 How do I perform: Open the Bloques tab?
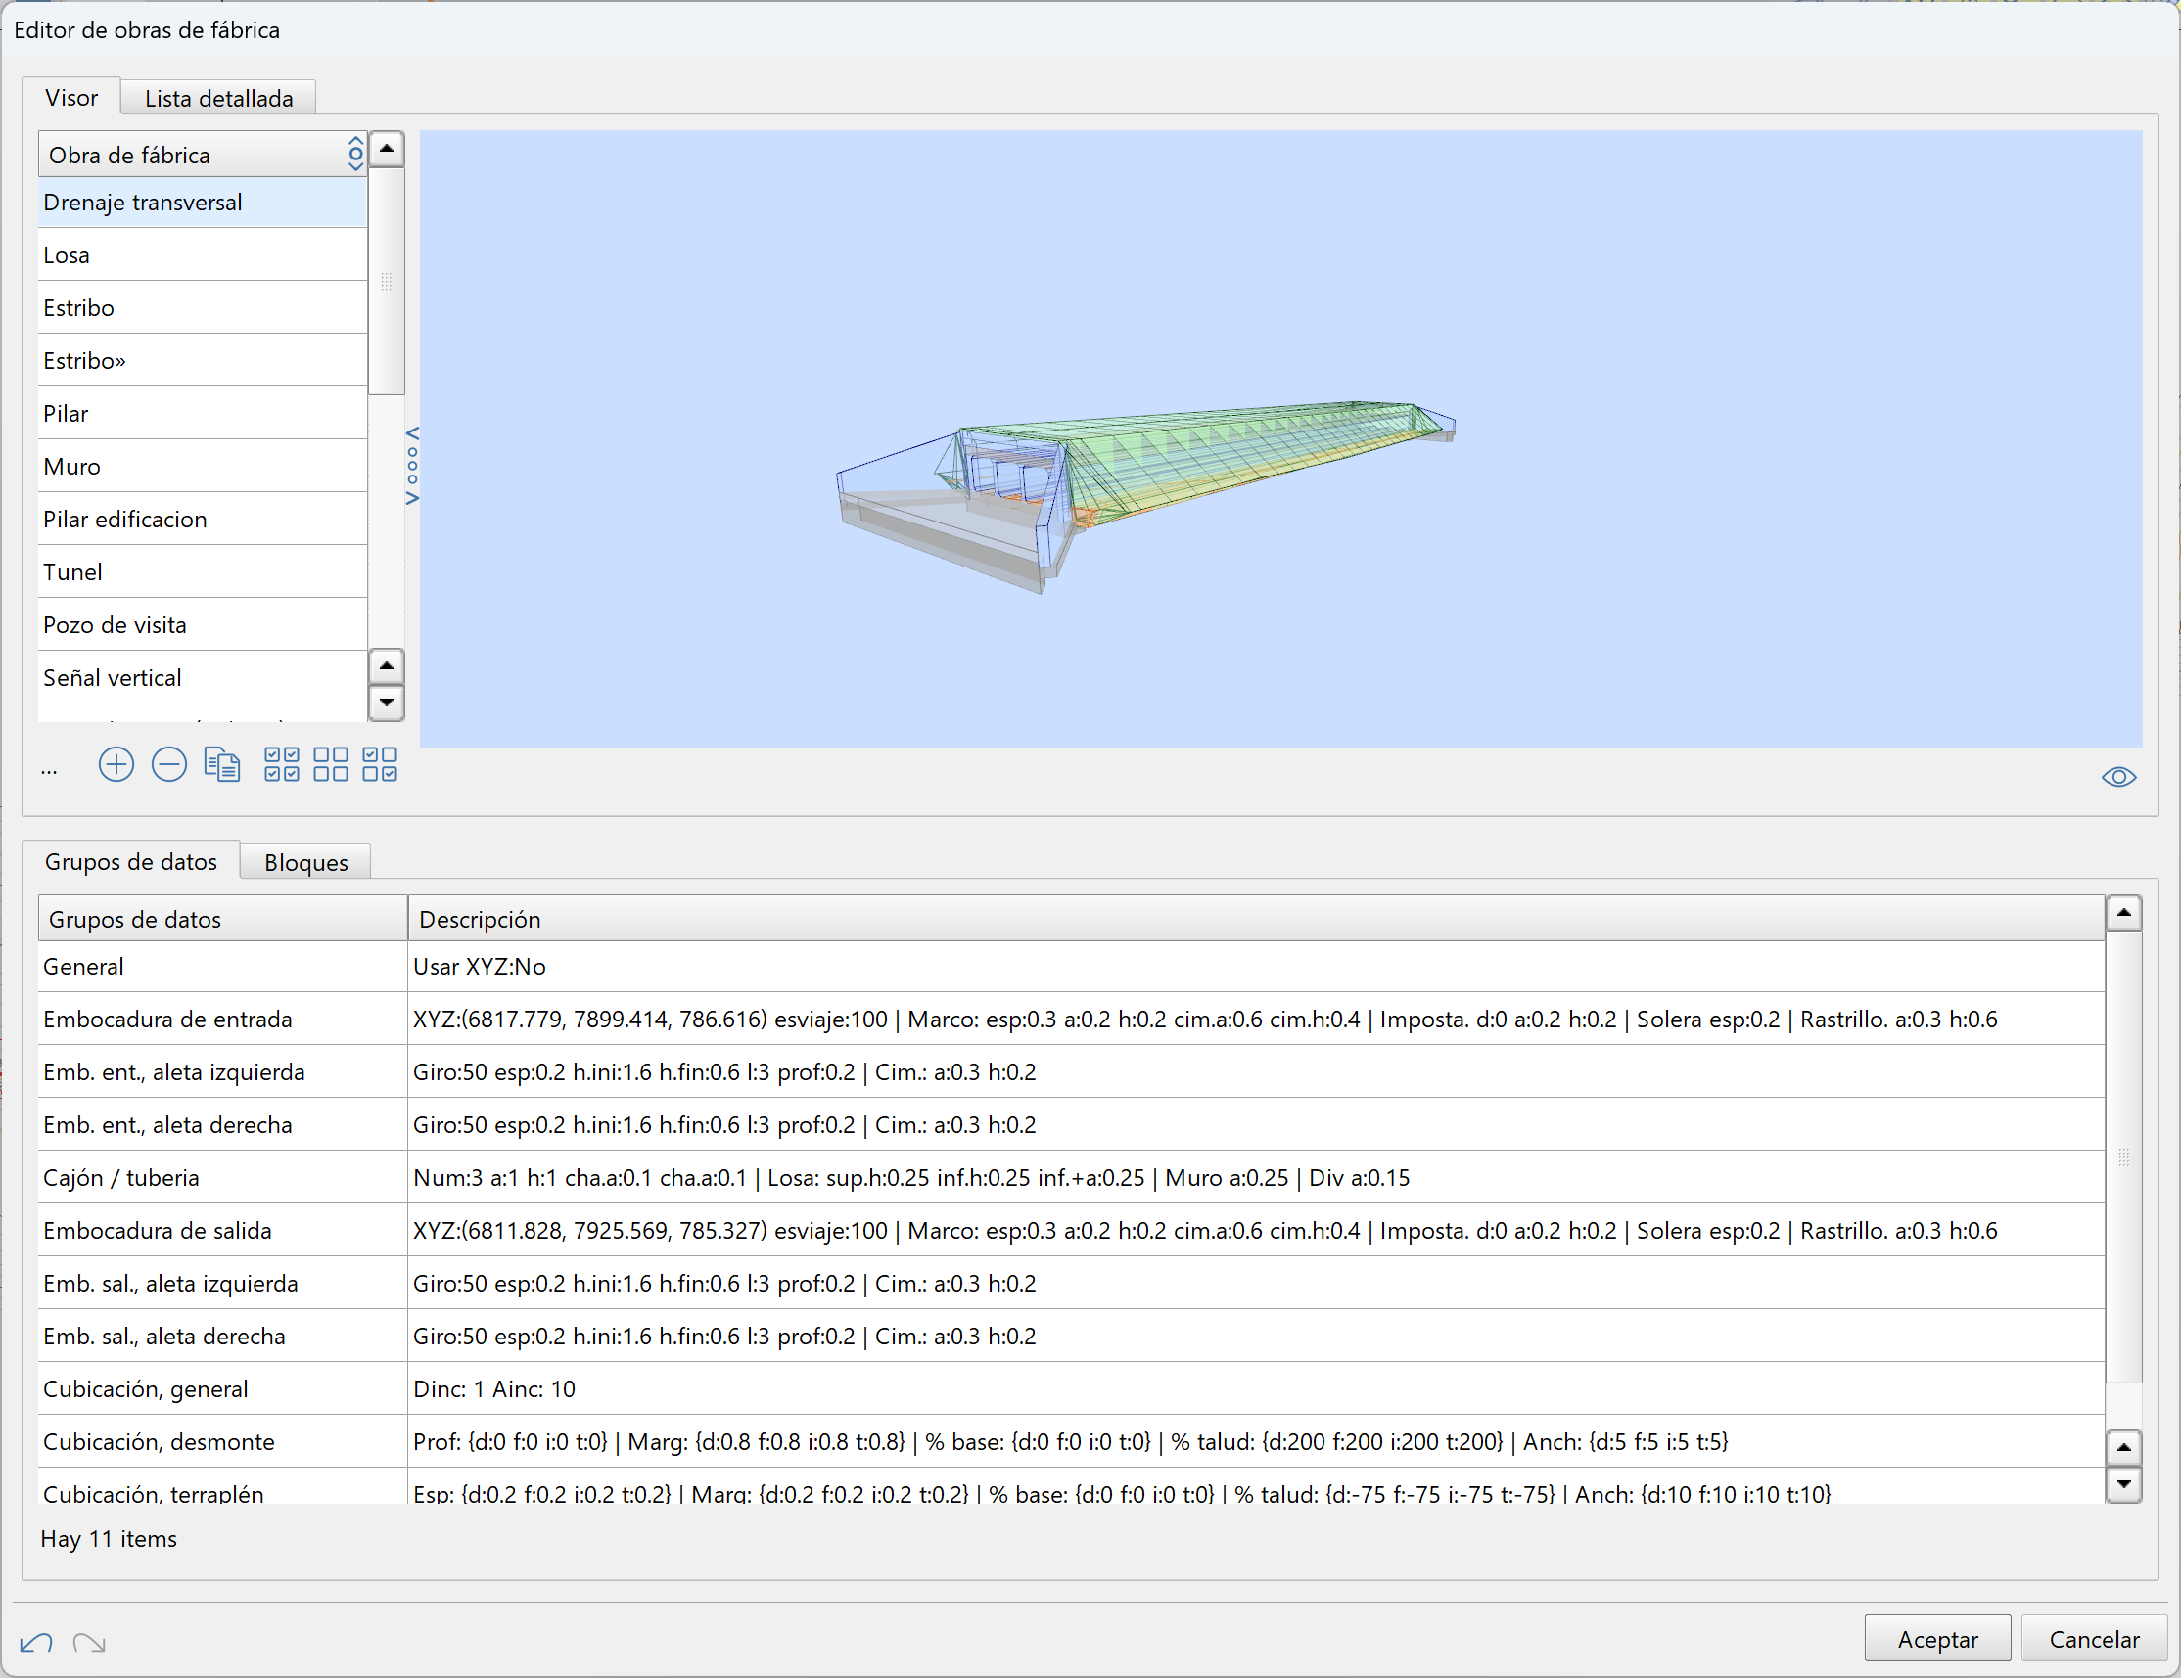point(305,862)
